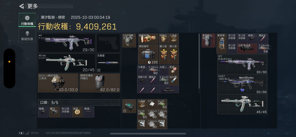Switch to the 擊殺列表 tab
This screenshot has height=137, width=296.
tap(27, 36)
